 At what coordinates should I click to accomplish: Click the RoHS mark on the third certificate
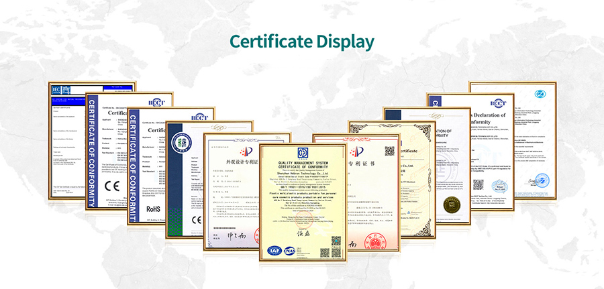point(153,209)
